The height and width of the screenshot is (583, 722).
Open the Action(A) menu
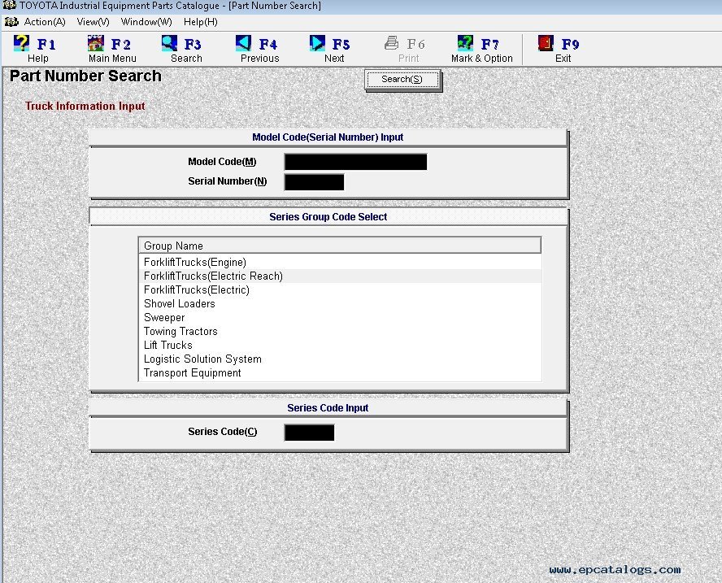[45, 22]
